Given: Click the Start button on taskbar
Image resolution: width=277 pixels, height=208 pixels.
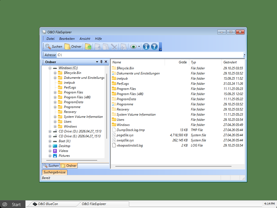Looking at the screenshot, I should coord(13,204).
